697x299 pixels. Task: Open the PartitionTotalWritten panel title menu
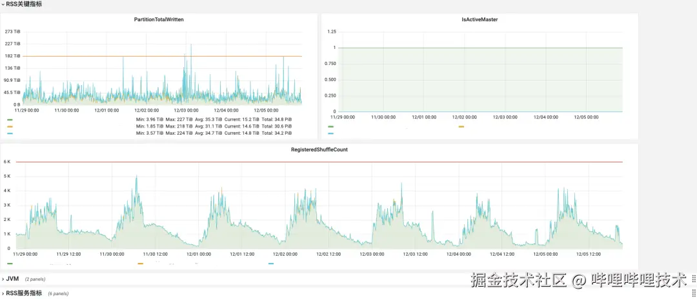pos(159,19)
